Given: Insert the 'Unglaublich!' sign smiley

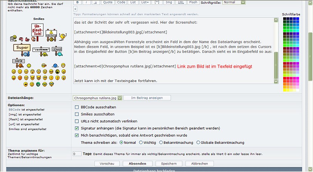Looking at the screenshot, I should click(x=37, y=32).
